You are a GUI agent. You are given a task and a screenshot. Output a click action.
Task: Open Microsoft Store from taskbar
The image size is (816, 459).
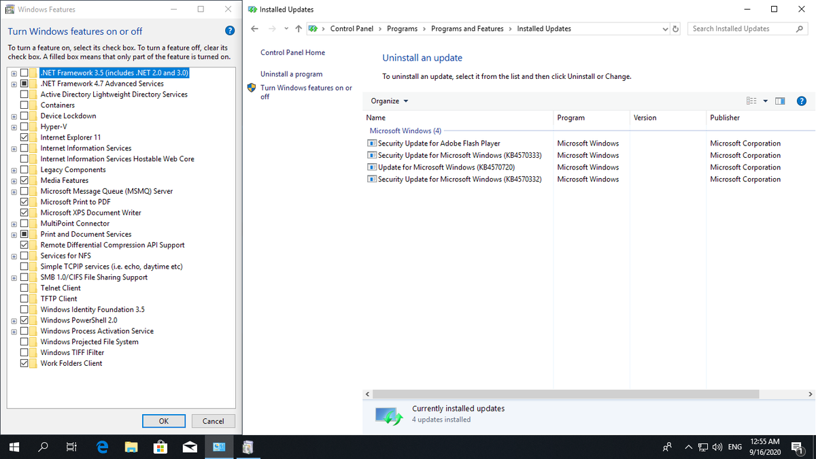[161, 447]
